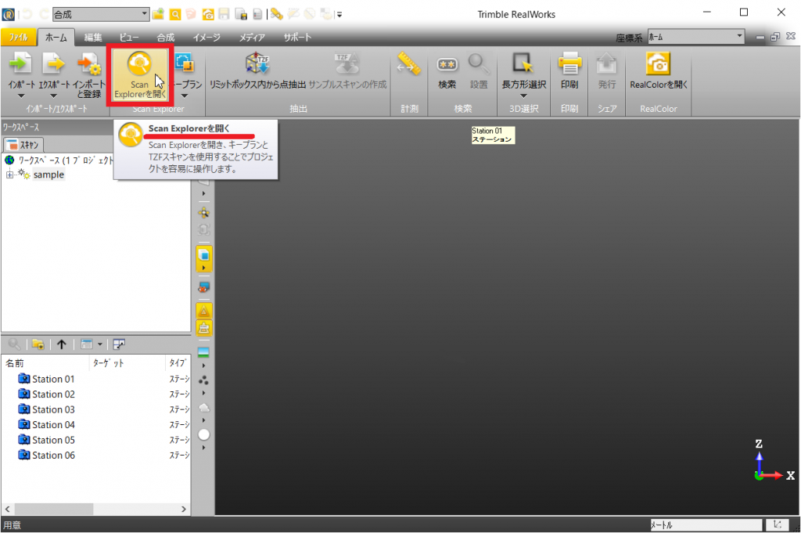Open the ファイル menu tab
The width and height of the screenshot is (801, 533).
click(18, 37)
